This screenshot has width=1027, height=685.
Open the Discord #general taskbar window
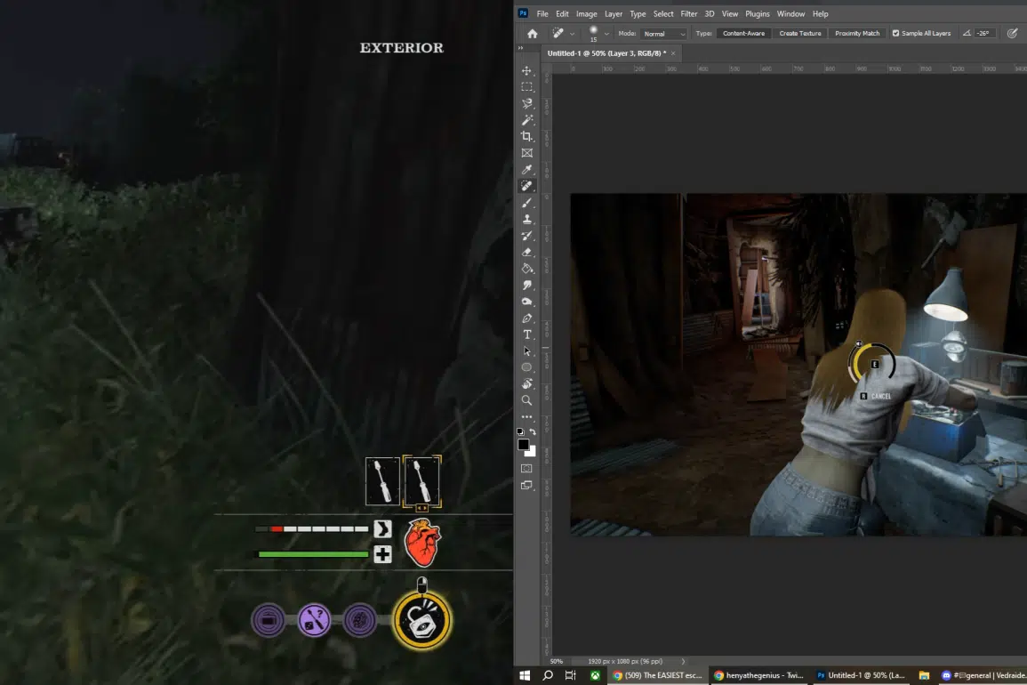(983, 675)
